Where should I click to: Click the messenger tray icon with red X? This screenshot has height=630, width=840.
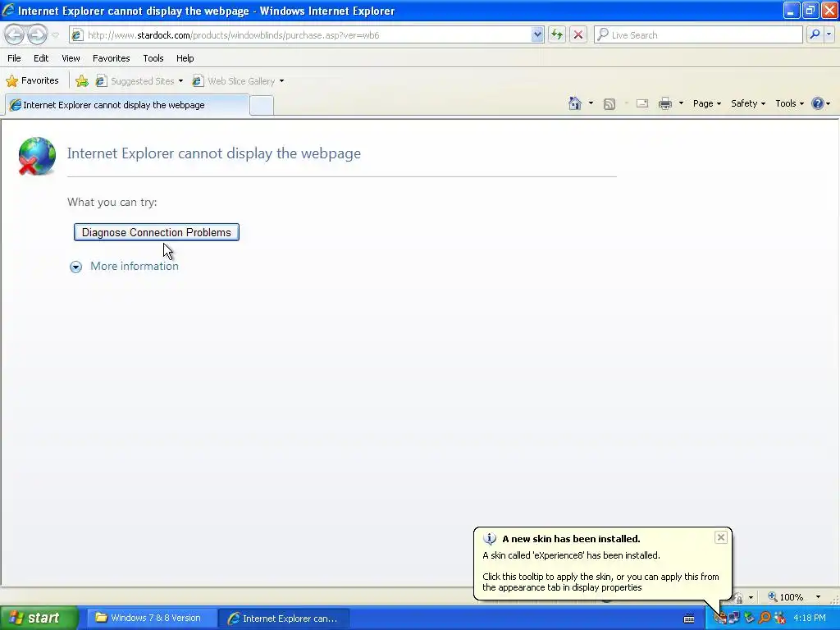pyautogui.click(x=779, y=619)
